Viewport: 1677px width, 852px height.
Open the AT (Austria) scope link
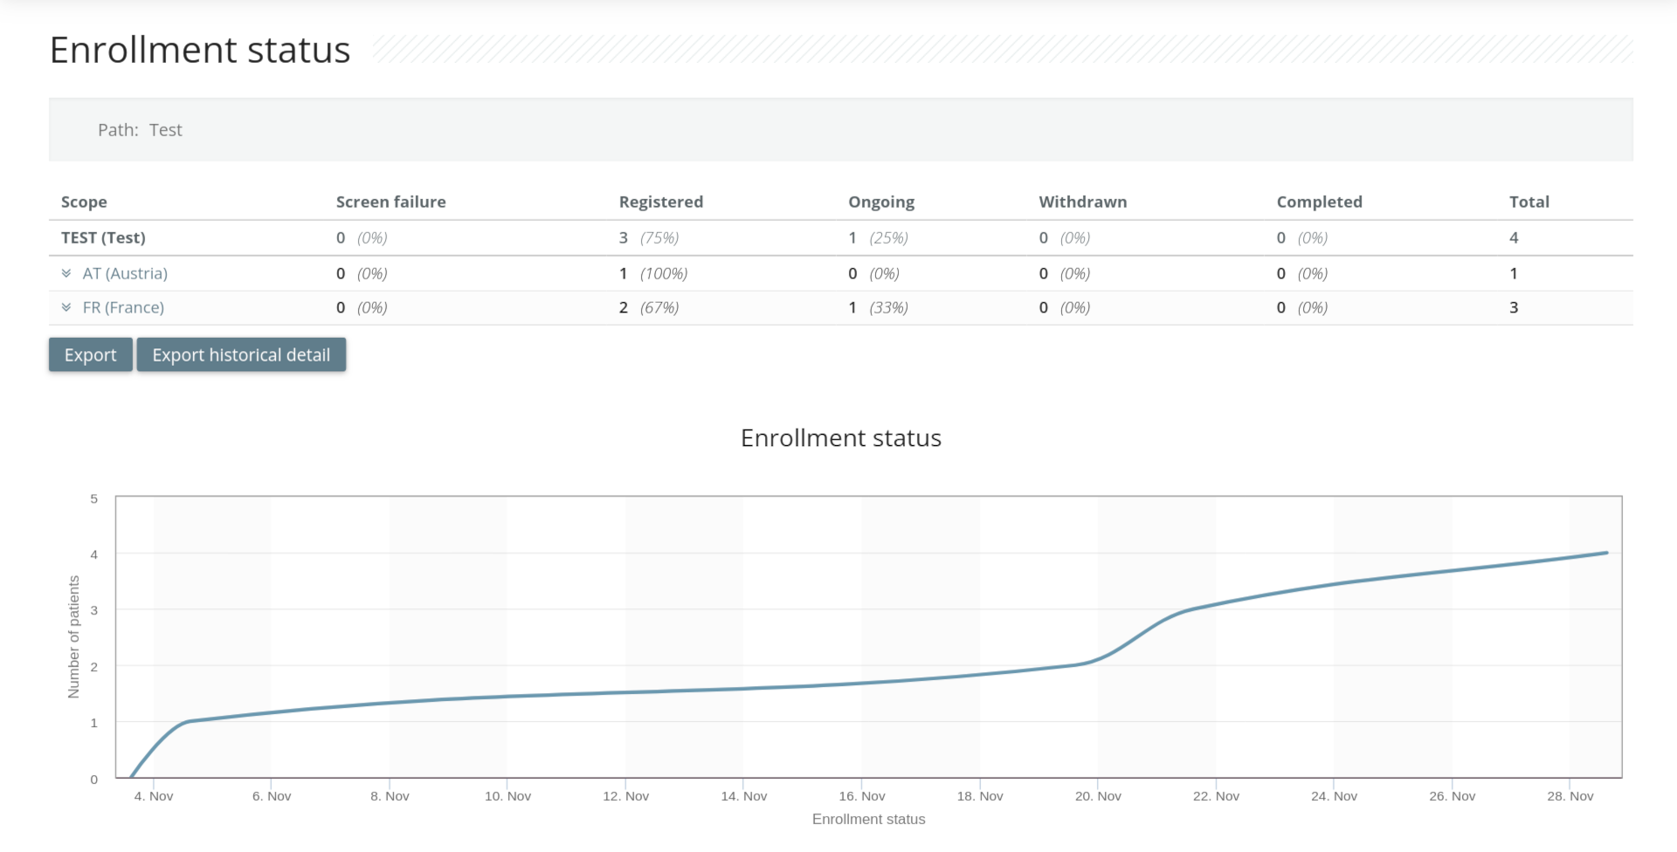125,273
